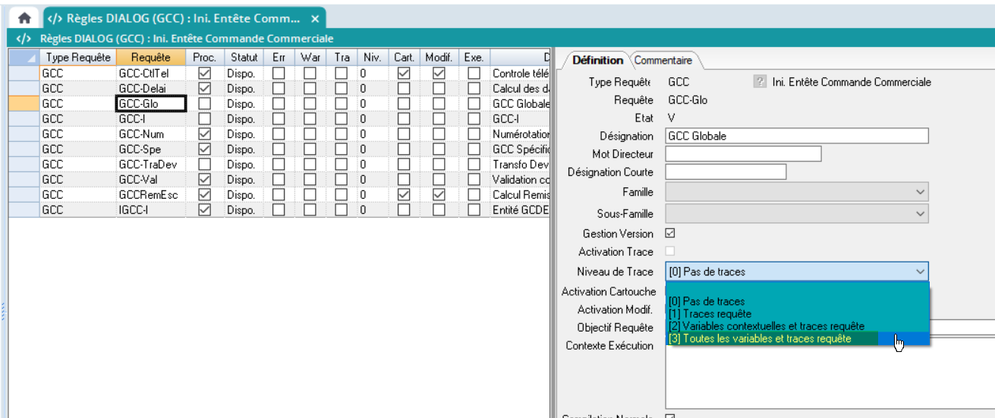Uncheck Modif. checkbox for GCCRemEsc row
The image size is (995, 418).
click(439, 195)
